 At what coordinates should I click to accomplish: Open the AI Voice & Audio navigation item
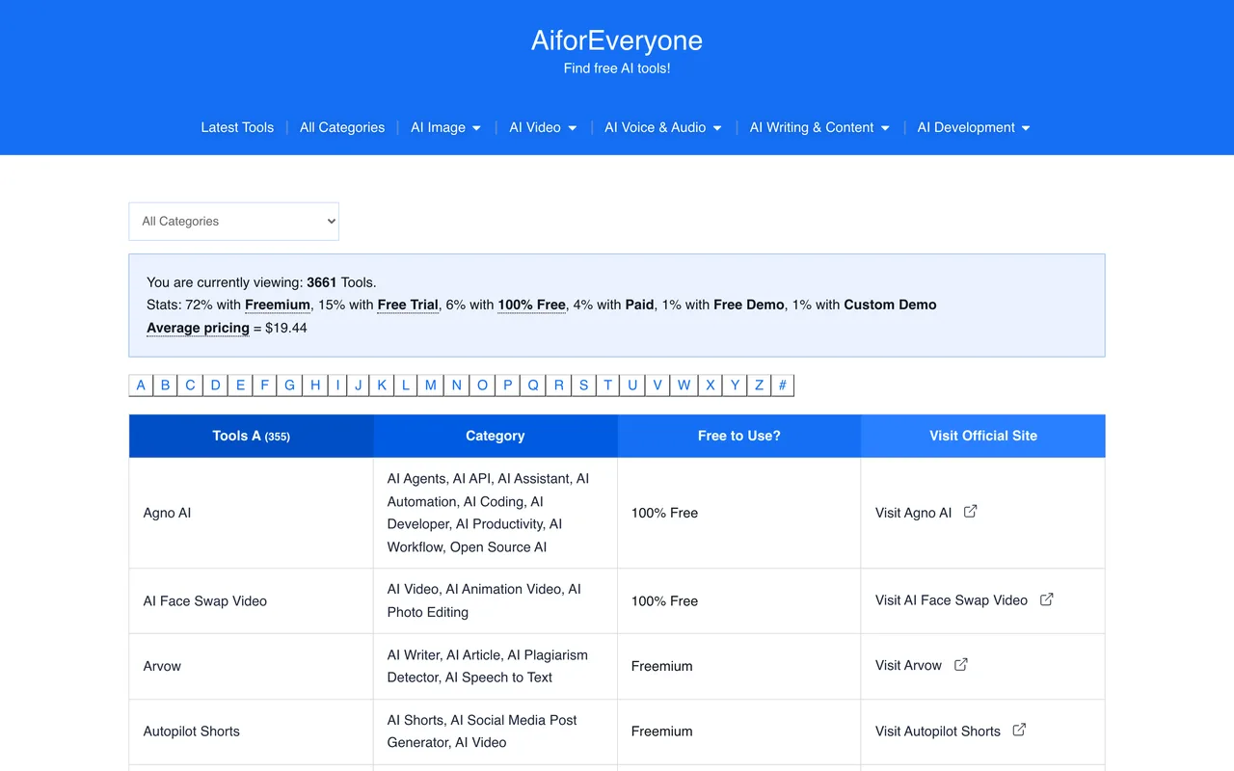pos(656,127)
